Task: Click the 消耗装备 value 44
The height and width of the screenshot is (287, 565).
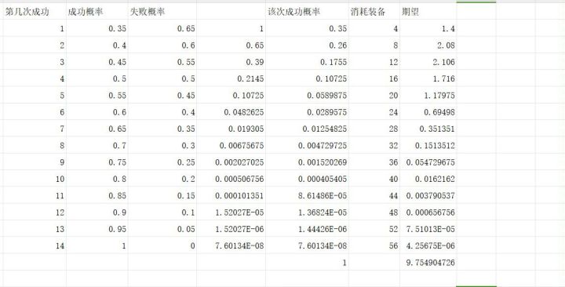Action: pyautogui.click(x=374, y=195)
